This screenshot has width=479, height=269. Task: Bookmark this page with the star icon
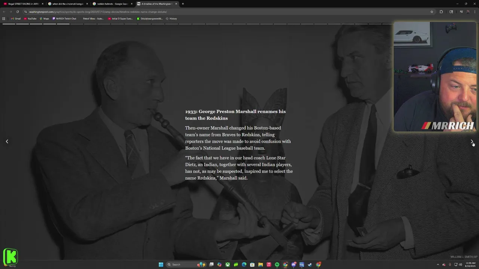pyautogui.click(x=432, y=12)
